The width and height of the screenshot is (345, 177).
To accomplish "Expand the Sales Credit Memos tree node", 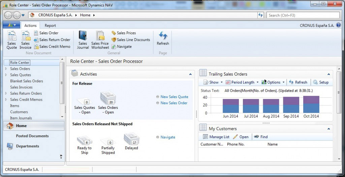I will coord(6,99).
